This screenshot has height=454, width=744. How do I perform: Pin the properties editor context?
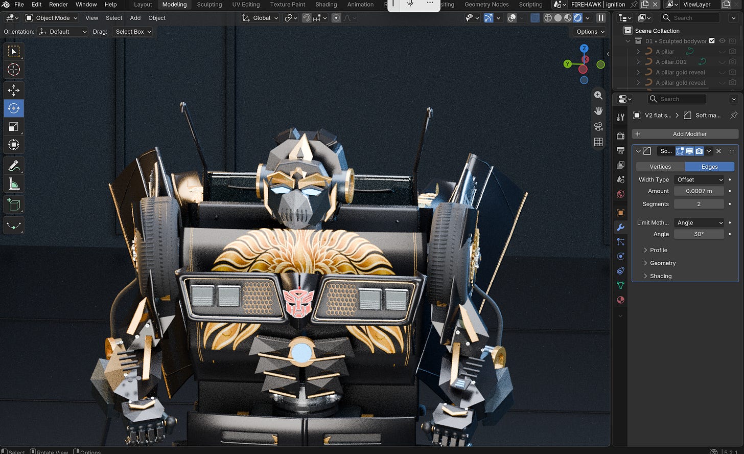[x=734, y=116]
